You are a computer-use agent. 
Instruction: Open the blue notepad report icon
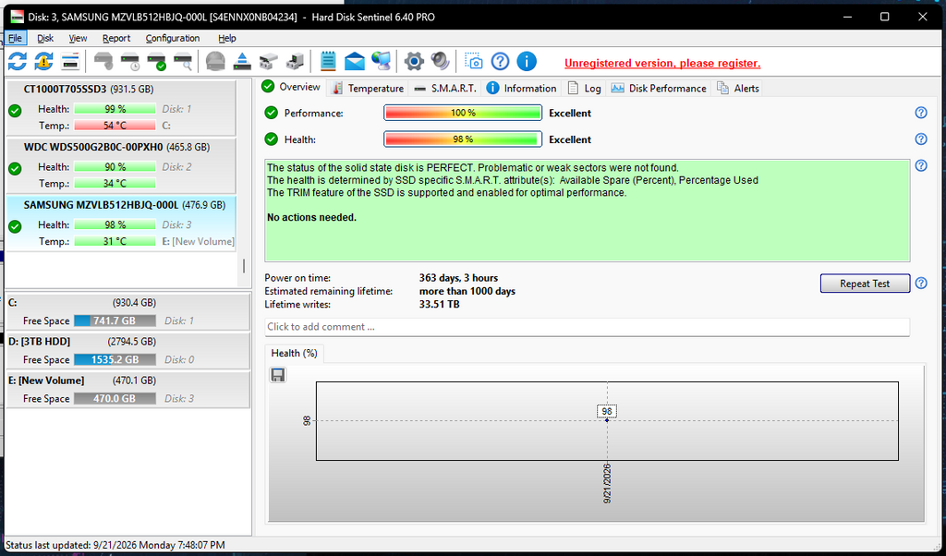pos(328,61)
